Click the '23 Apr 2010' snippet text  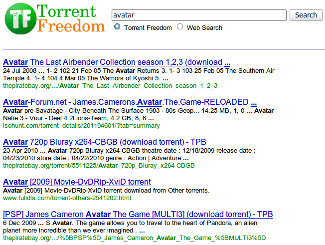[20, 151]
